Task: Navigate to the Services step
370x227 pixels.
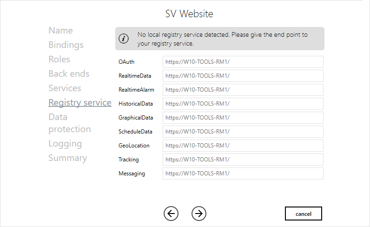Action: tap(65, 88)
